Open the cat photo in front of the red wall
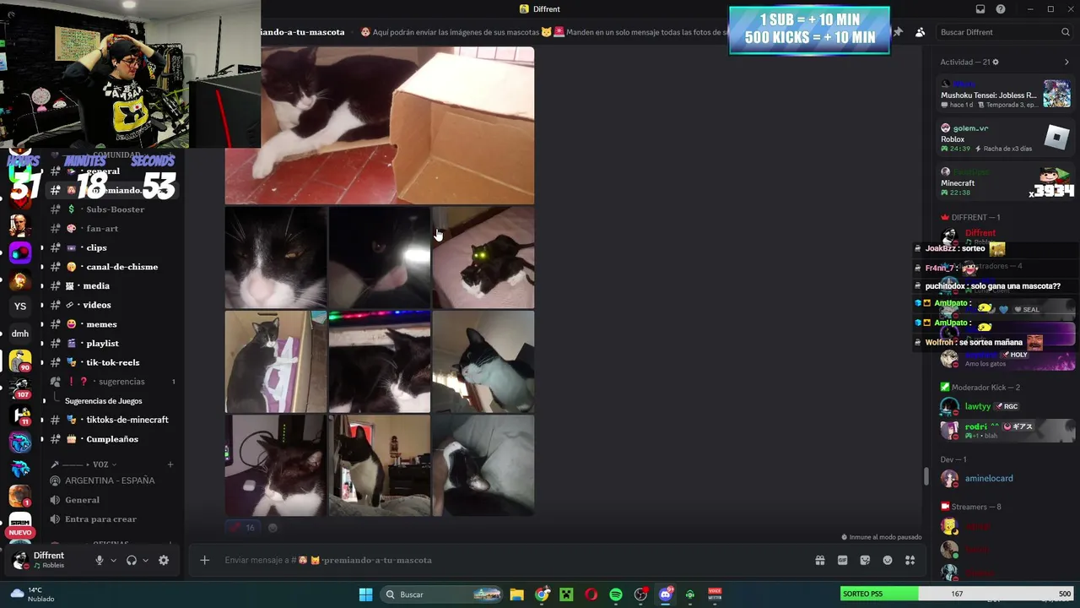The width and height of the screenshot is (1080, 608). pos(380,465)
